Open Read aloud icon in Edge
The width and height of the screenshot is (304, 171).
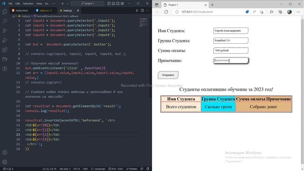(x=255, y=12)
